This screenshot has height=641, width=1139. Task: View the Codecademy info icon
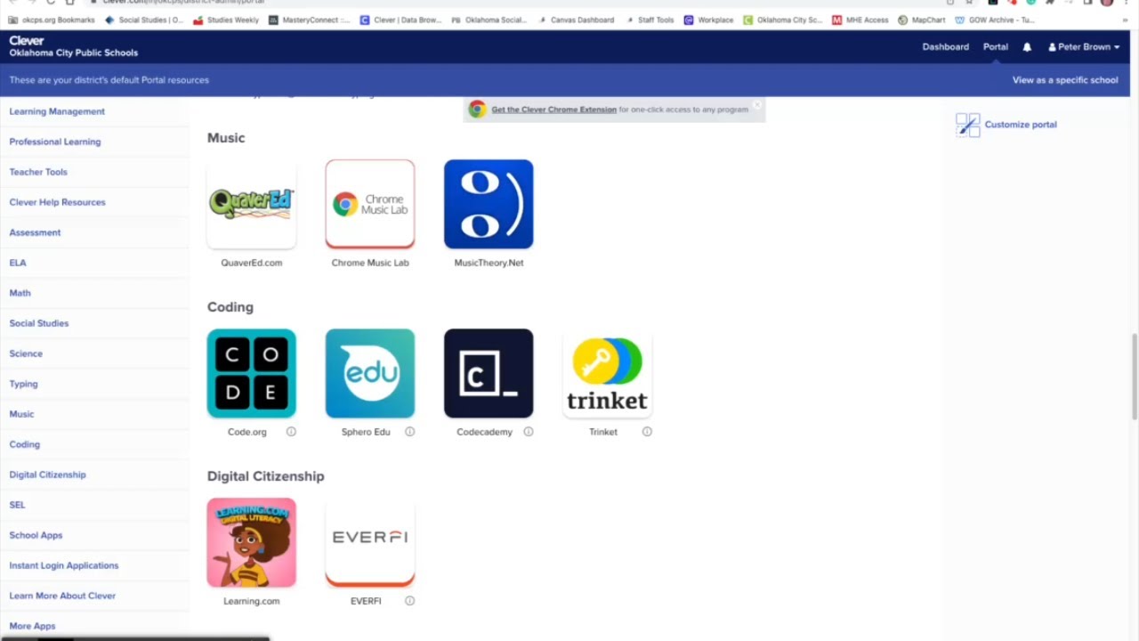(x=528, y=432)
